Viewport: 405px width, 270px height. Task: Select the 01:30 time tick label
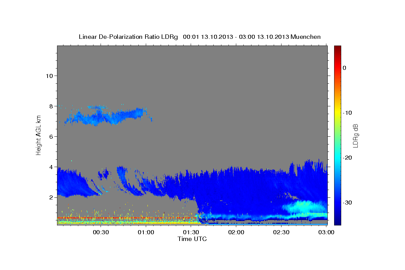coord(191,232)
